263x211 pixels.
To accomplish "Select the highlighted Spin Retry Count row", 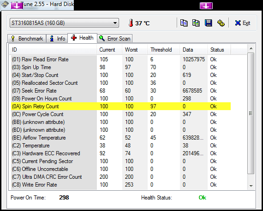I will pyautogui.click(x=121, y=106).
